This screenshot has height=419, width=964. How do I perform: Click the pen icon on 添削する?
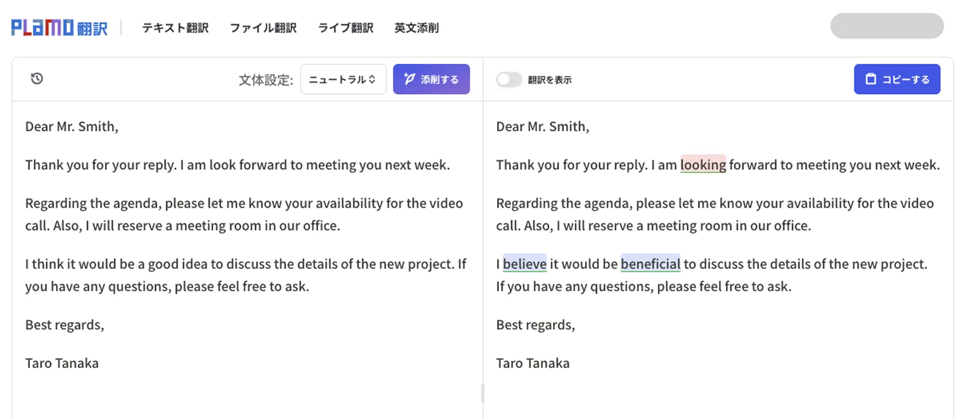pyautogui.click(x=410, y=79)
